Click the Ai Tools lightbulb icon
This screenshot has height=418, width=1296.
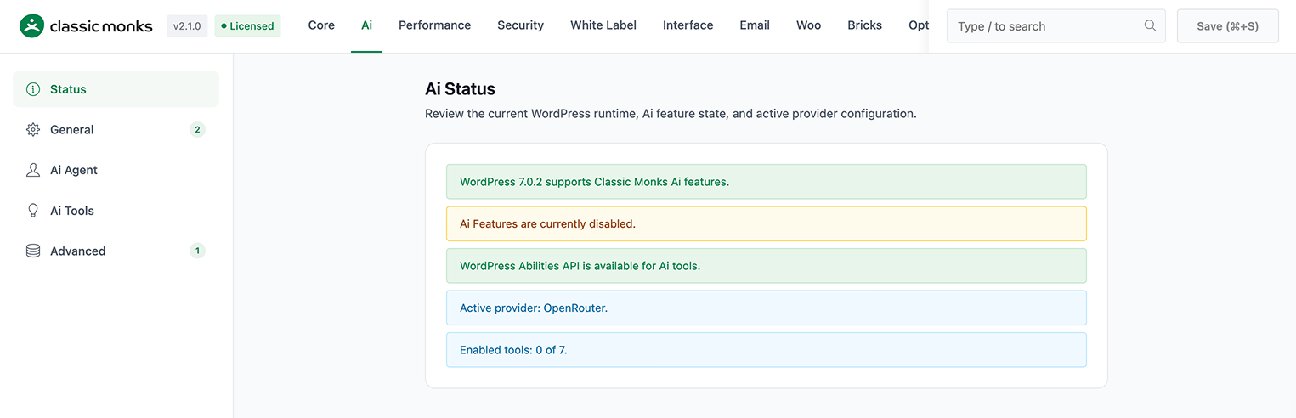(33, 211)
